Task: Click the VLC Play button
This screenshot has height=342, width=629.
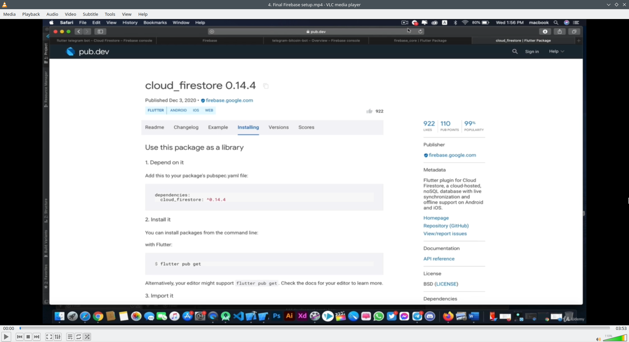Action: (x=6, y=337)
